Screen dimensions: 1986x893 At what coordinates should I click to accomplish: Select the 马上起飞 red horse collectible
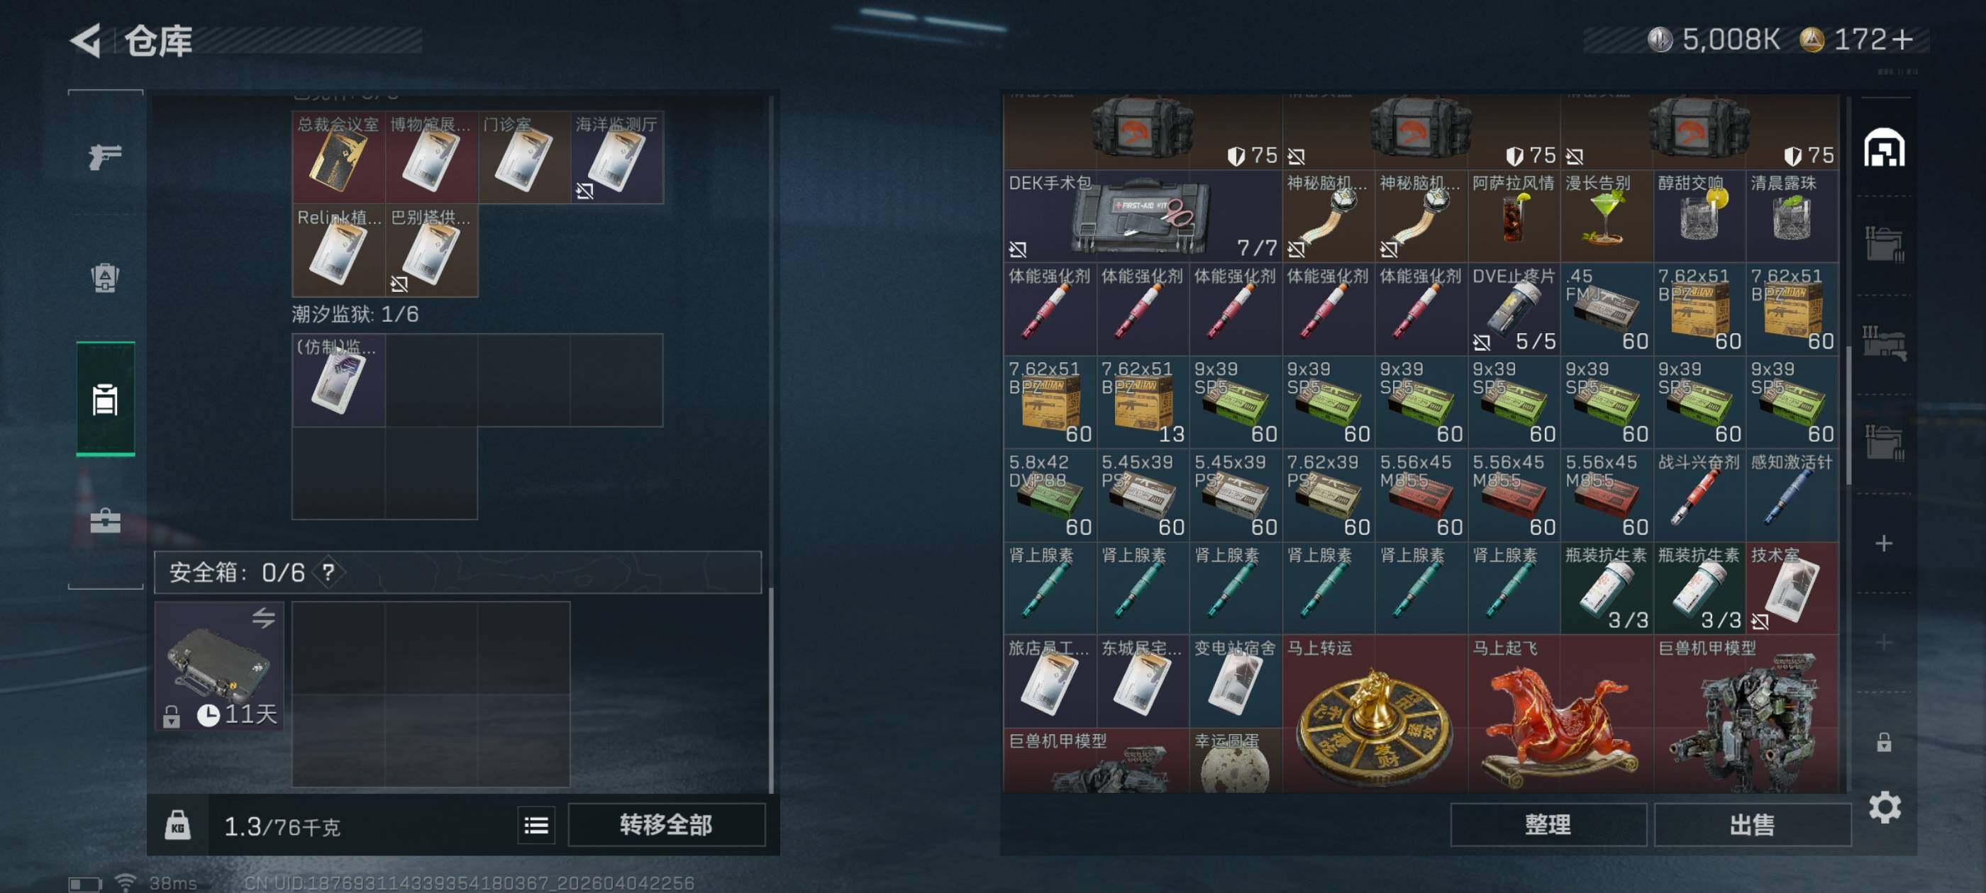(x=1560, y=714)
